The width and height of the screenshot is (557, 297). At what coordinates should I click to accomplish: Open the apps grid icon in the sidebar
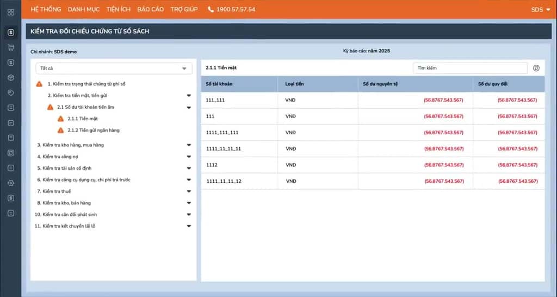[x=11, y=12]
